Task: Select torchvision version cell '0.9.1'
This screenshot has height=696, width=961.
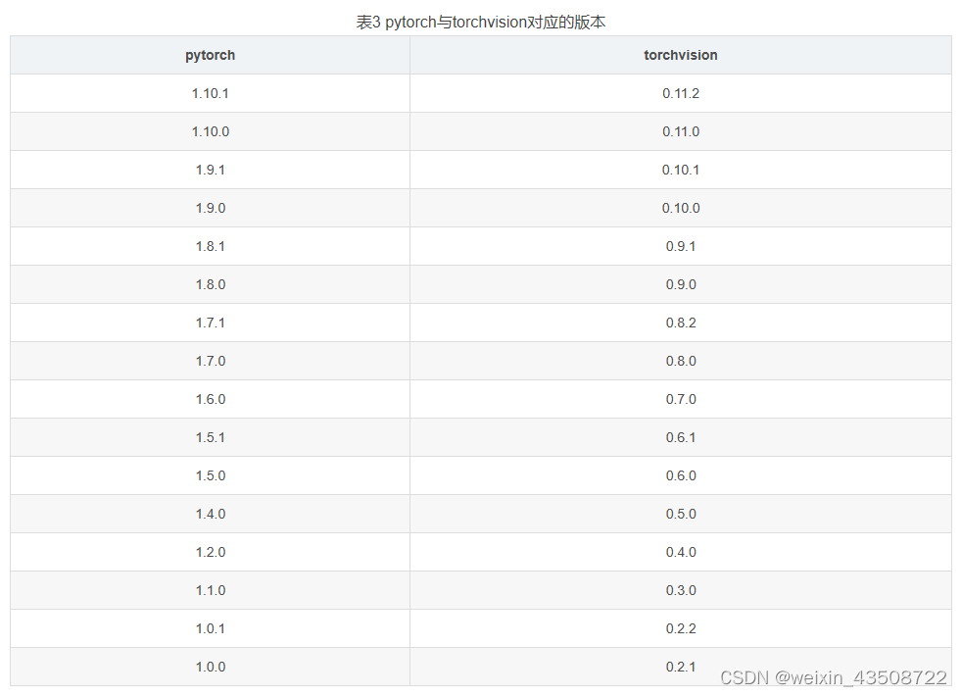Action: pos(680,246)
